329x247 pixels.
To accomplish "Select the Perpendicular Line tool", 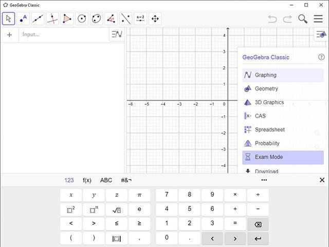I will coord(52,18).
